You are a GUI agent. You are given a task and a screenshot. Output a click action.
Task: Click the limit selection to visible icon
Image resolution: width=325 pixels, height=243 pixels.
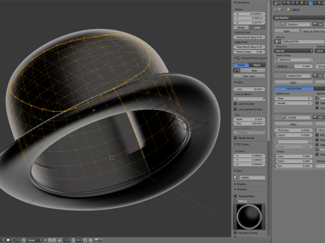pyautogui.click(x=60, y=240)
